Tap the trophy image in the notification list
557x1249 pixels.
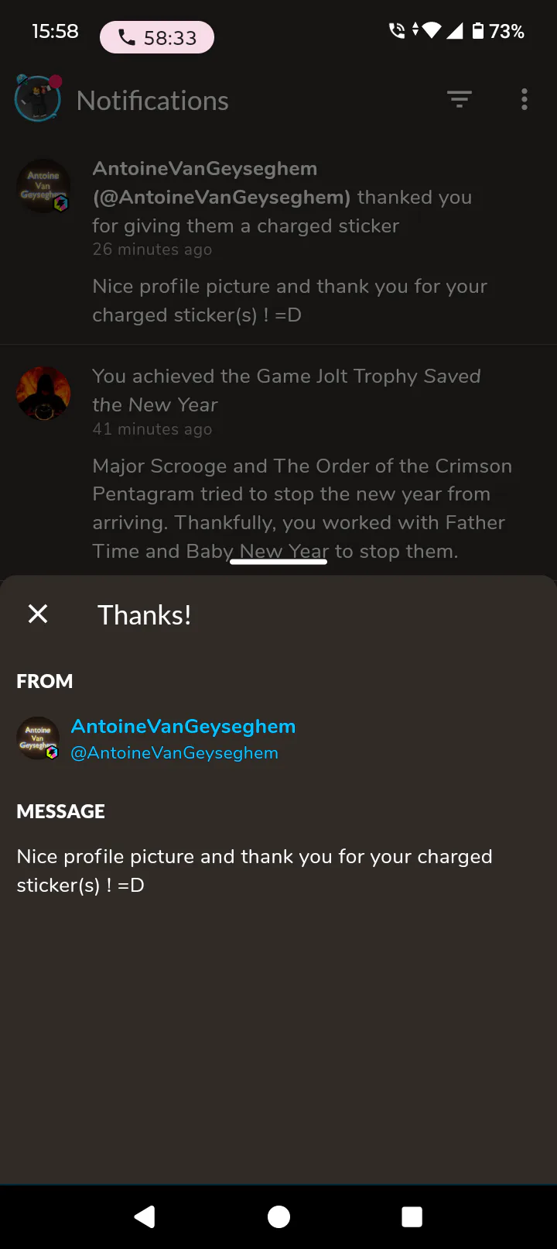(x=43, y=394)
